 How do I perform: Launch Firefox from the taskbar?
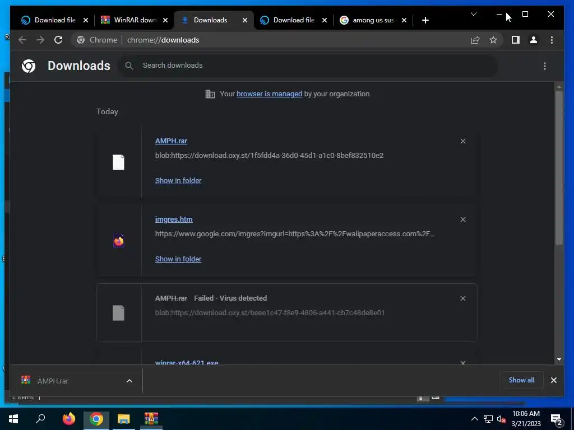click(68, 419)
